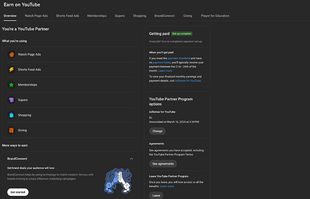Click the Associated on March 16, 2025 text
Screen dimensions: 310x199
point(174,122)
